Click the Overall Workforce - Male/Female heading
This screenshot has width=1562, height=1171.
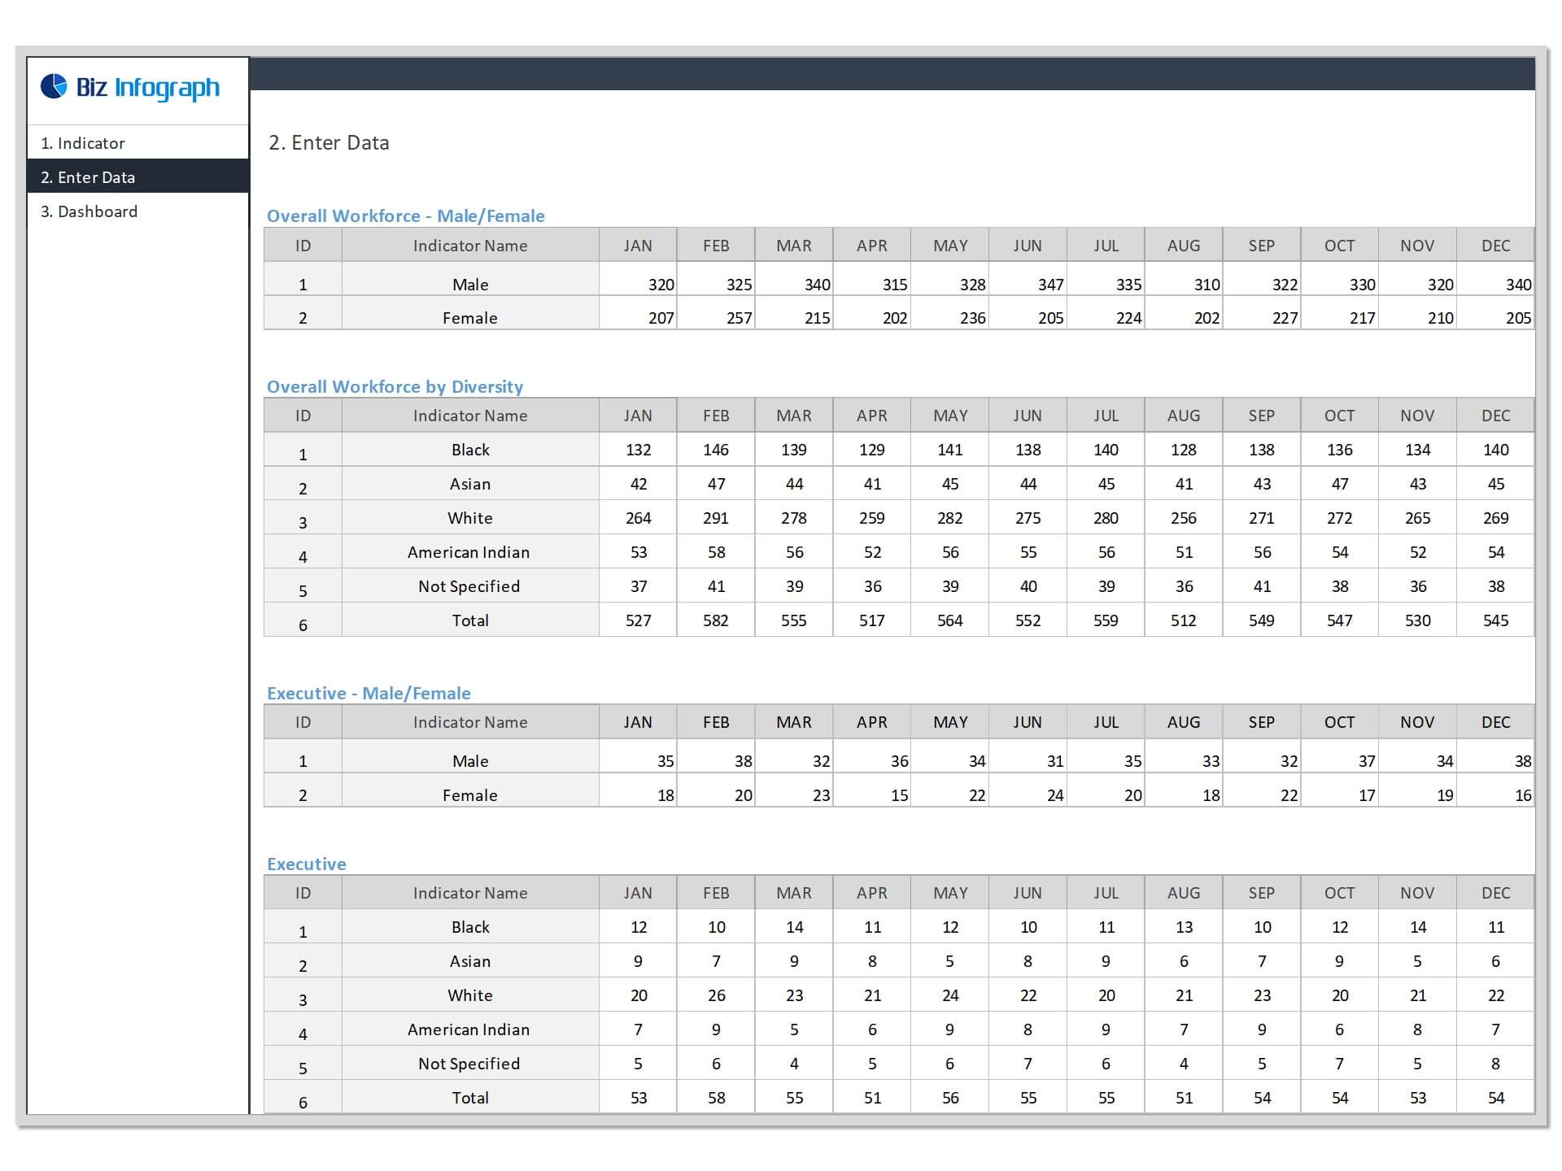[x=405, y=215]
